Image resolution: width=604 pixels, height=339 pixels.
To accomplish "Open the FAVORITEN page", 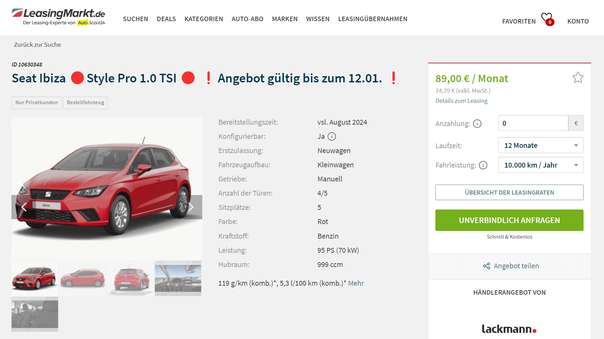I will click(519, 21).
